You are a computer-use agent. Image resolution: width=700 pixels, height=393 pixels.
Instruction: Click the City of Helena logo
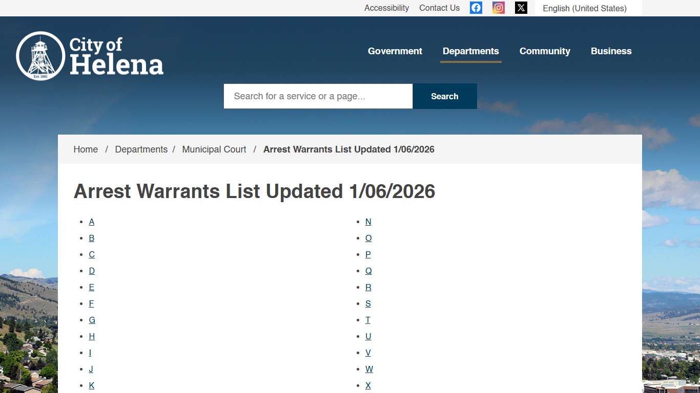pos(89,55)
